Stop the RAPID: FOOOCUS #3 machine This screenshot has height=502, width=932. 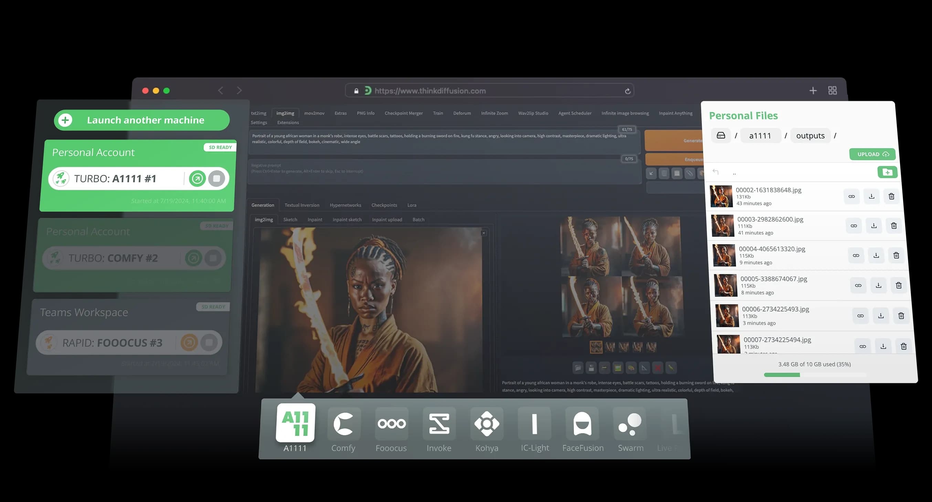pos(209,342)
